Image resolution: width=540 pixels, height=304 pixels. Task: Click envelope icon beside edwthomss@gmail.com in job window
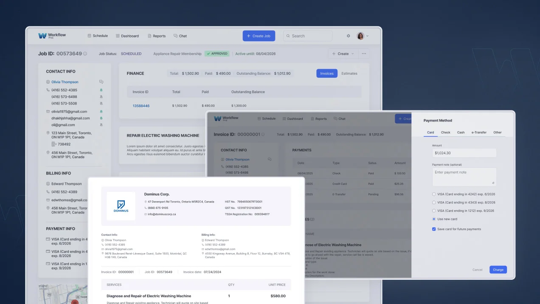(48, 200)
